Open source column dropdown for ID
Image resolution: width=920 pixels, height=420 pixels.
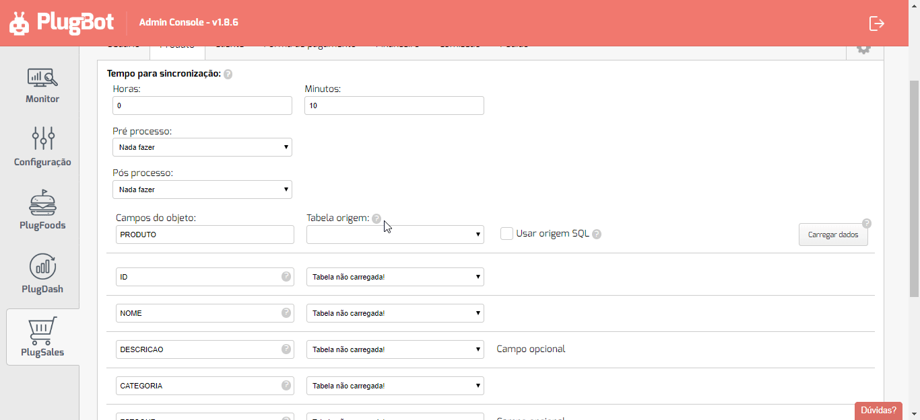[x=395, y=277]
